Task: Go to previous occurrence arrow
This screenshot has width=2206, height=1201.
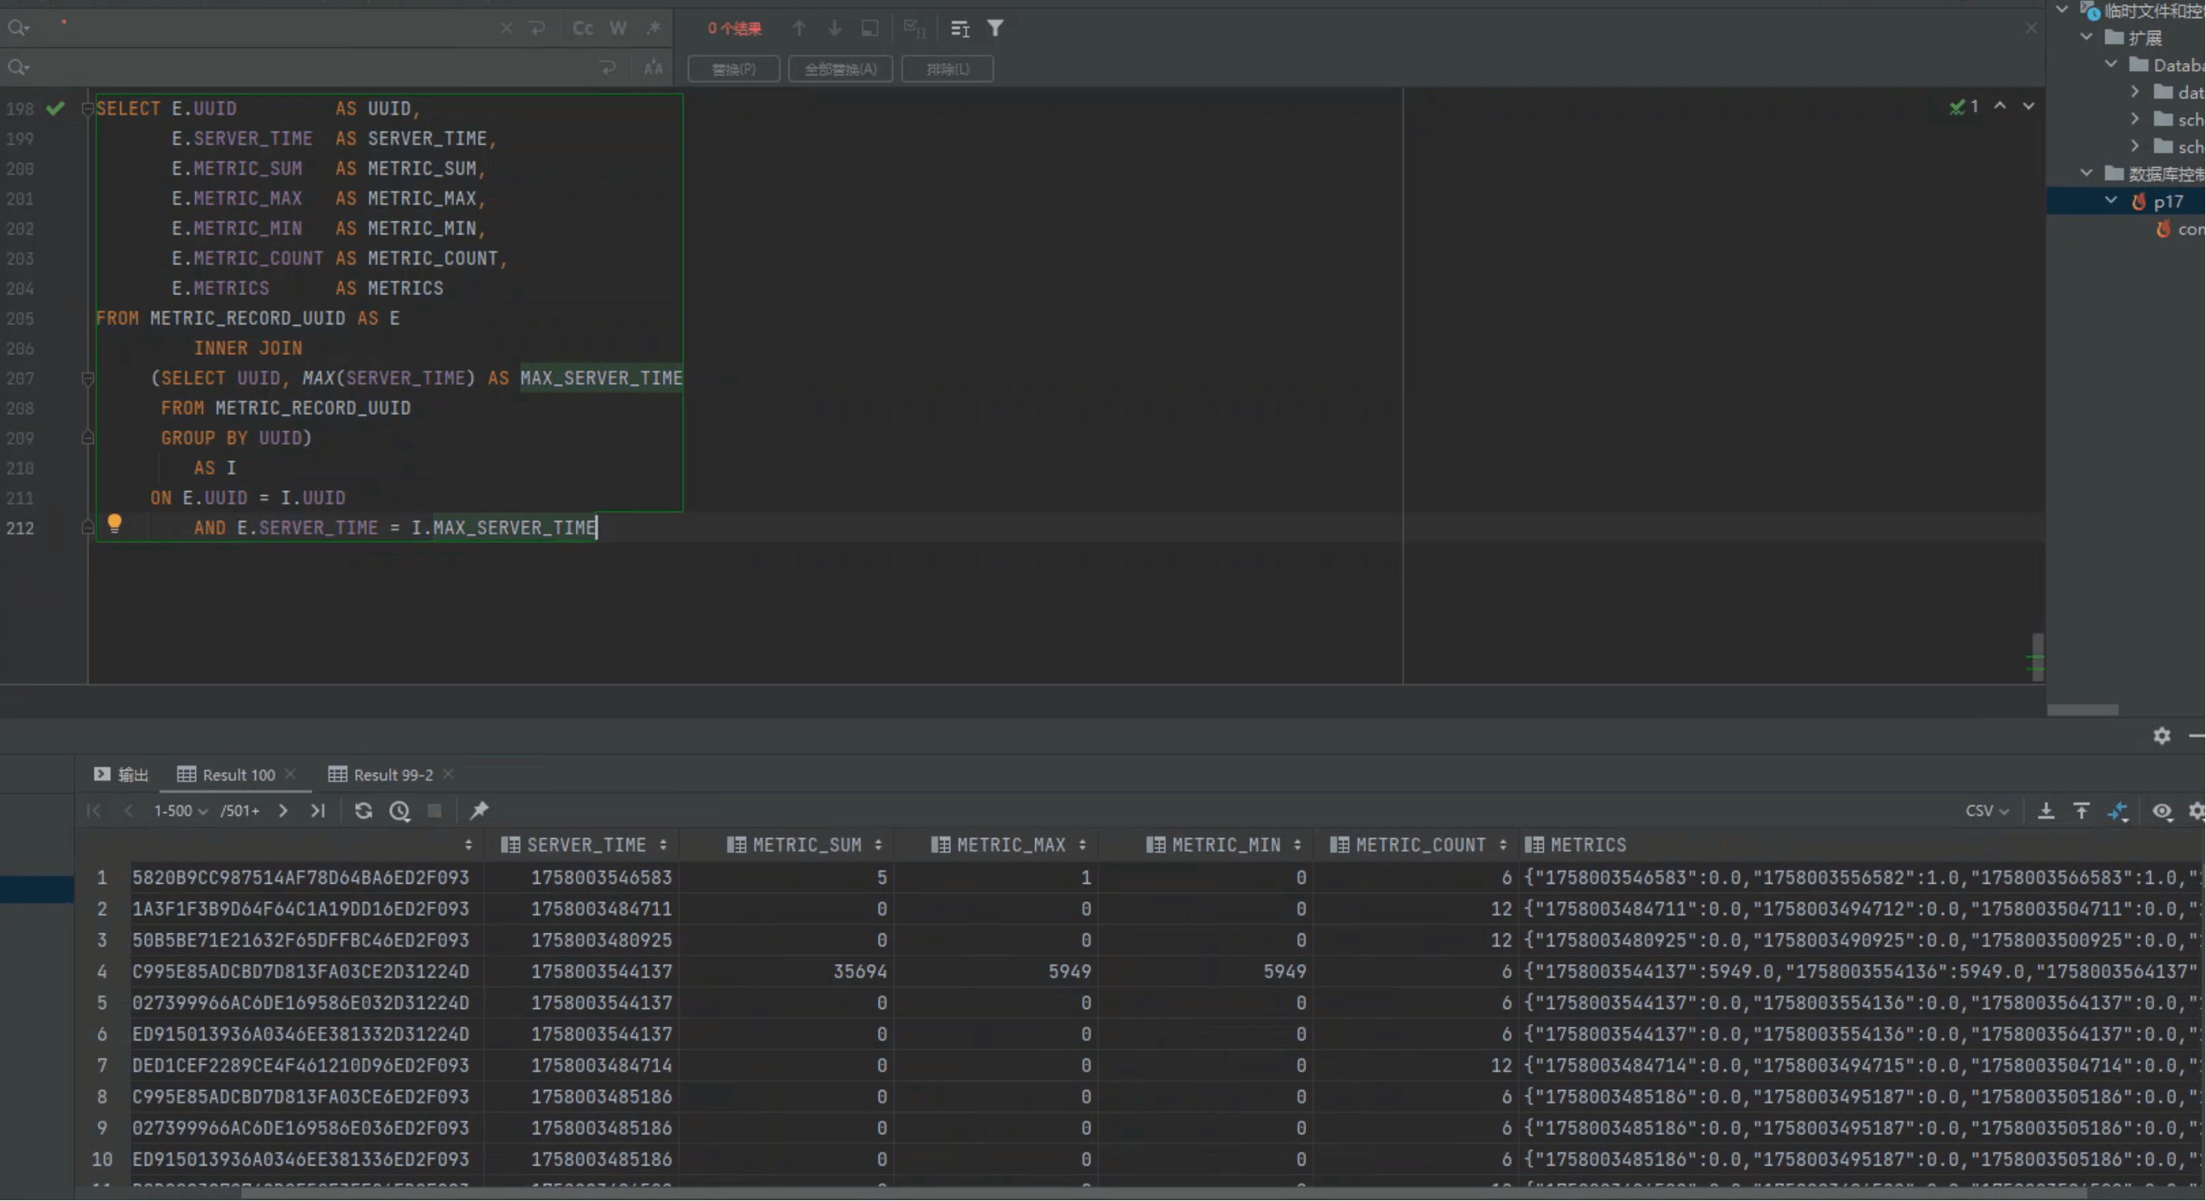Action: [799, 28]
